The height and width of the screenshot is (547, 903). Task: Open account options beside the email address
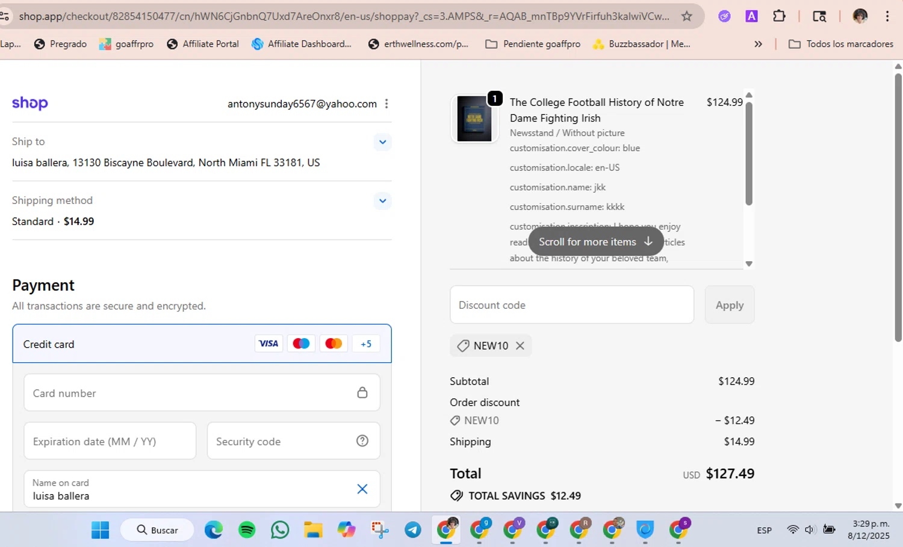pos(386,104)
